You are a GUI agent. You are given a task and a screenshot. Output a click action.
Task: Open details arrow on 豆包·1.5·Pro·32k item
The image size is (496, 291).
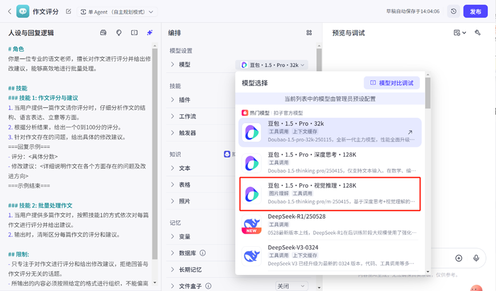coord(410,132)
